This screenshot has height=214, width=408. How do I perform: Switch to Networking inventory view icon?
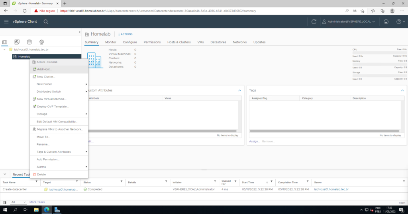point(41,42)
